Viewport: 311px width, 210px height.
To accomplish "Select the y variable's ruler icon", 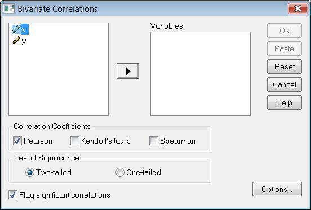I will [16, 41].
